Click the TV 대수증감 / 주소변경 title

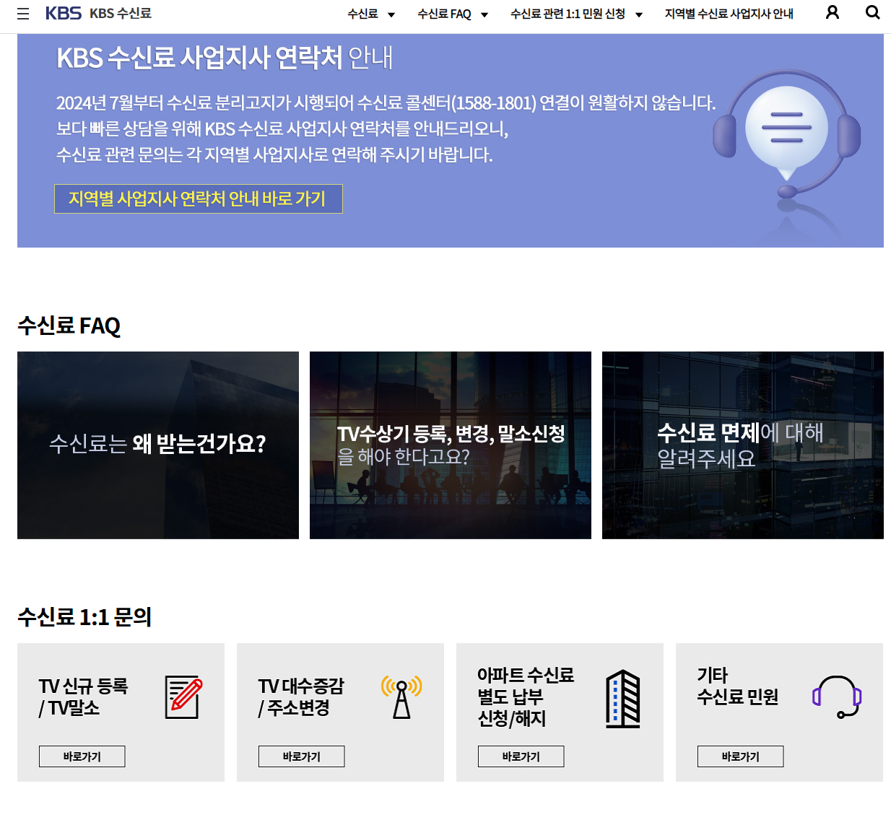(301, 697)
